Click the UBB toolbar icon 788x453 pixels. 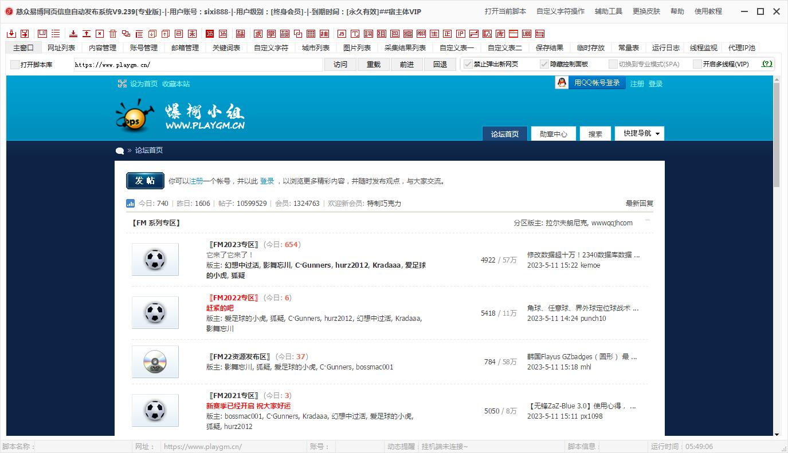coord(527,33)
